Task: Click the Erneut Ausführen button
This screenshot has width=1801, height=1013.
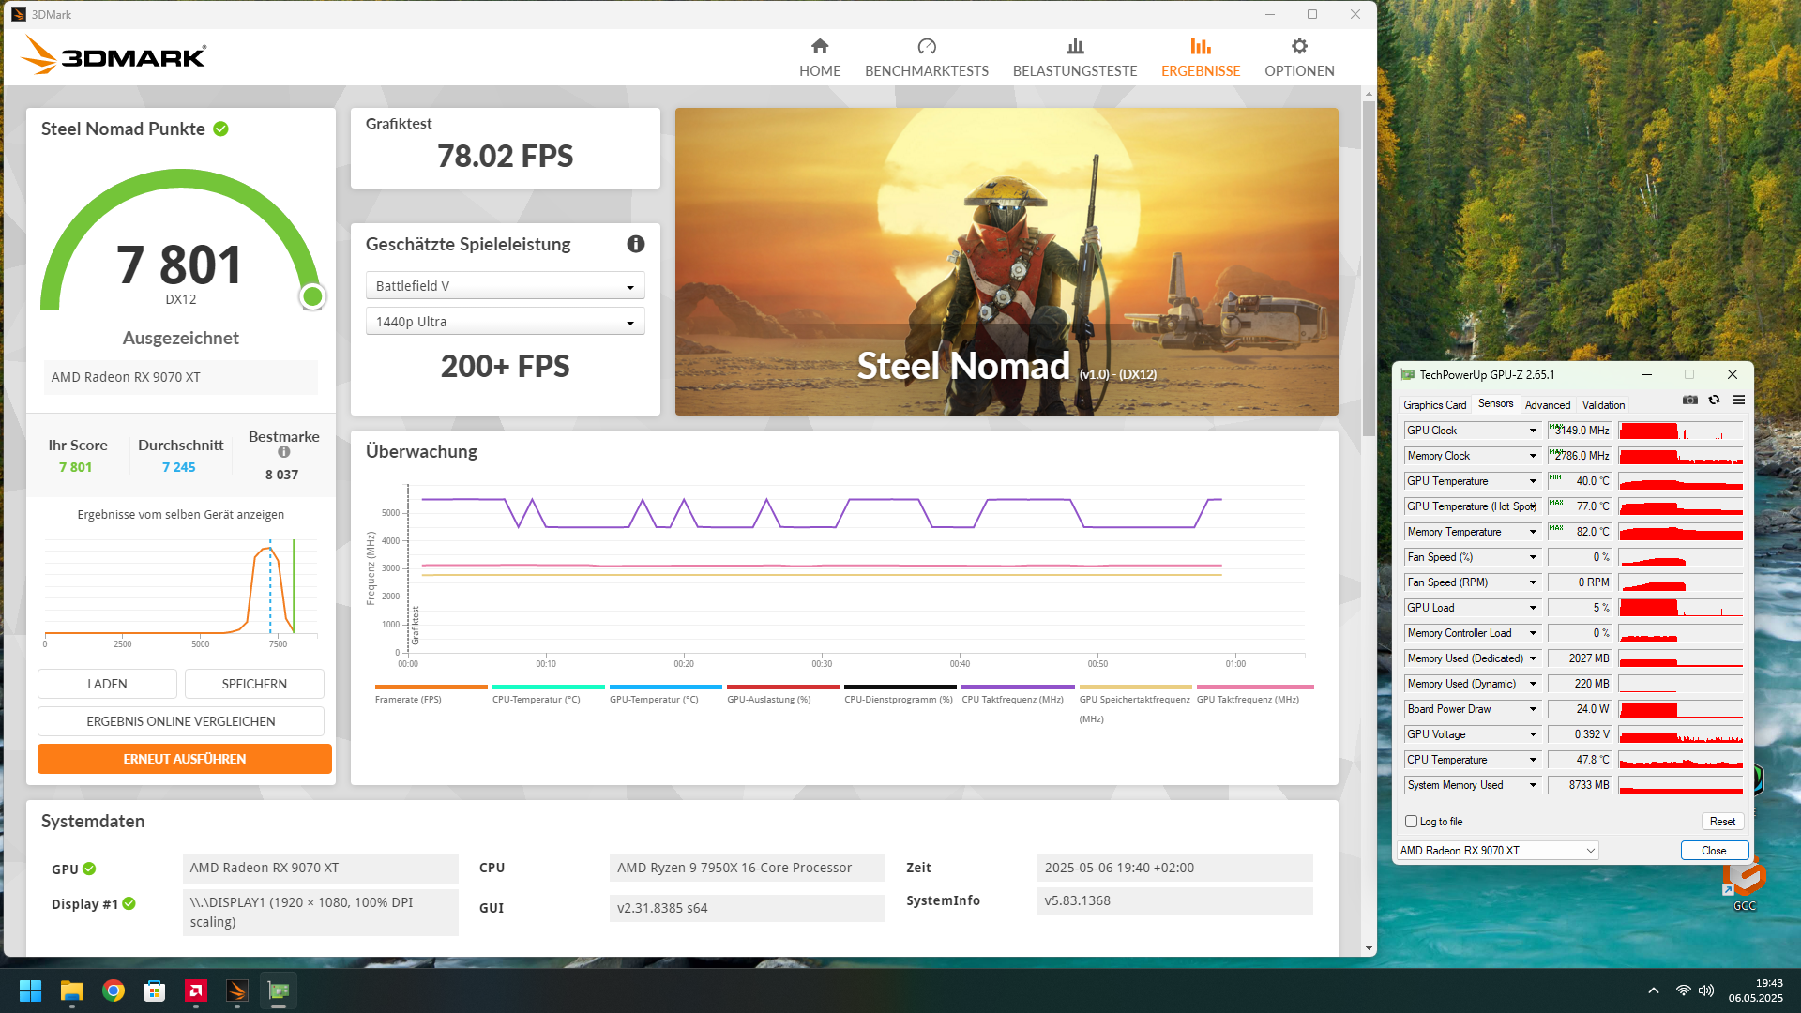Action: pyautogui.click(x=184, y=759)
